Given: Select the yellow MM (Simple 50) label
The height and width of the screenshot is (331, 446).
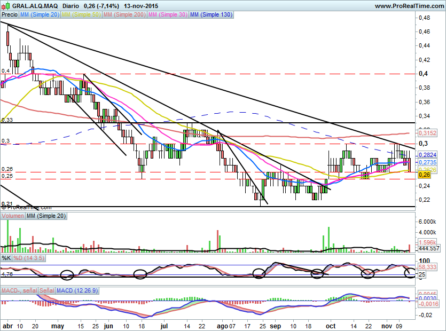Looking at the screenshot, I should coord(81,15).
